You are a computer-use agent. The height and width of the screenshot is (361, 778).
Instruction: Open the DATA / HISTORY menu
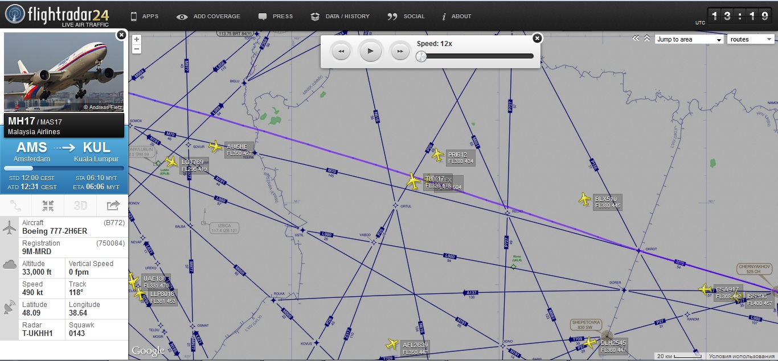[x=340, y=16]
